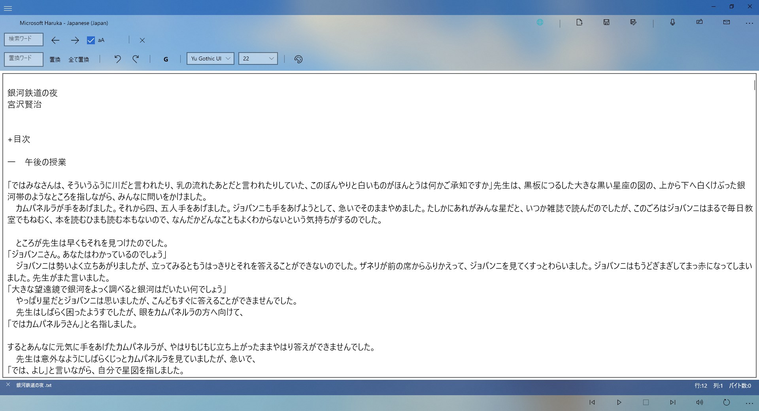Undo the last edit
Image resolution: width=759 pixels, height=411 pixels.
click(117, 59)
